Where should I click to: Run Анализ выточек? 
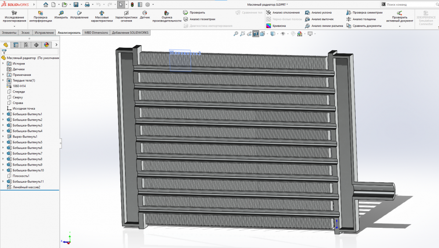[320, 19]
